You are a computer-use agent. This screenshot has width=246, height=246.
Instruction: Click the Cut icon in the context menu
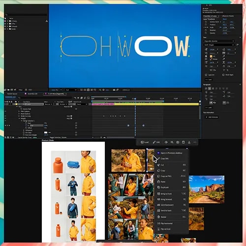tap(158, 165)
